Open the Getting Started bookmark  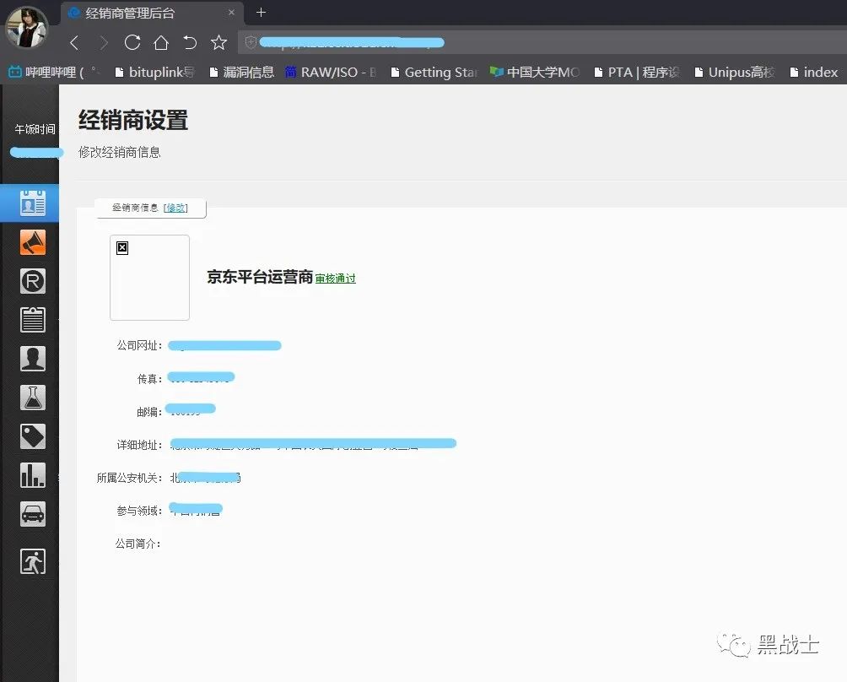434,72
